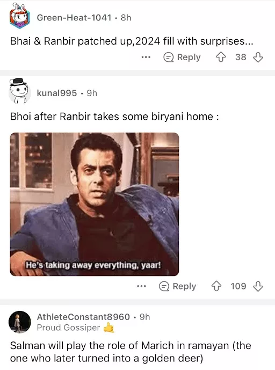Select the 'Bhai & Ranbir patched up' comment text
275x370 pixels.
point(132,41)
